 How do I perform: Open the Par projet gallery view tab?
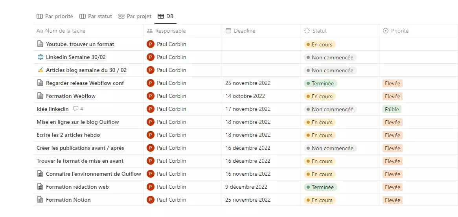[135, 17]
